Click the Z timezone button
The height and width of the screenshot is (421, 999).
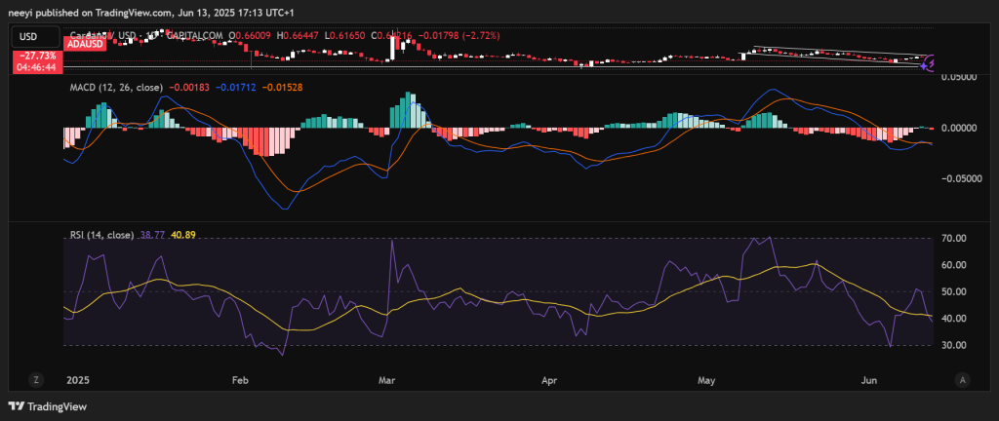point(34,379)
